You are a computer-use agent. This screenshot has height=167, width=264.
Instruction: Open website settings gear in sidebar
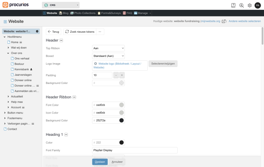(x=37, y=31)
